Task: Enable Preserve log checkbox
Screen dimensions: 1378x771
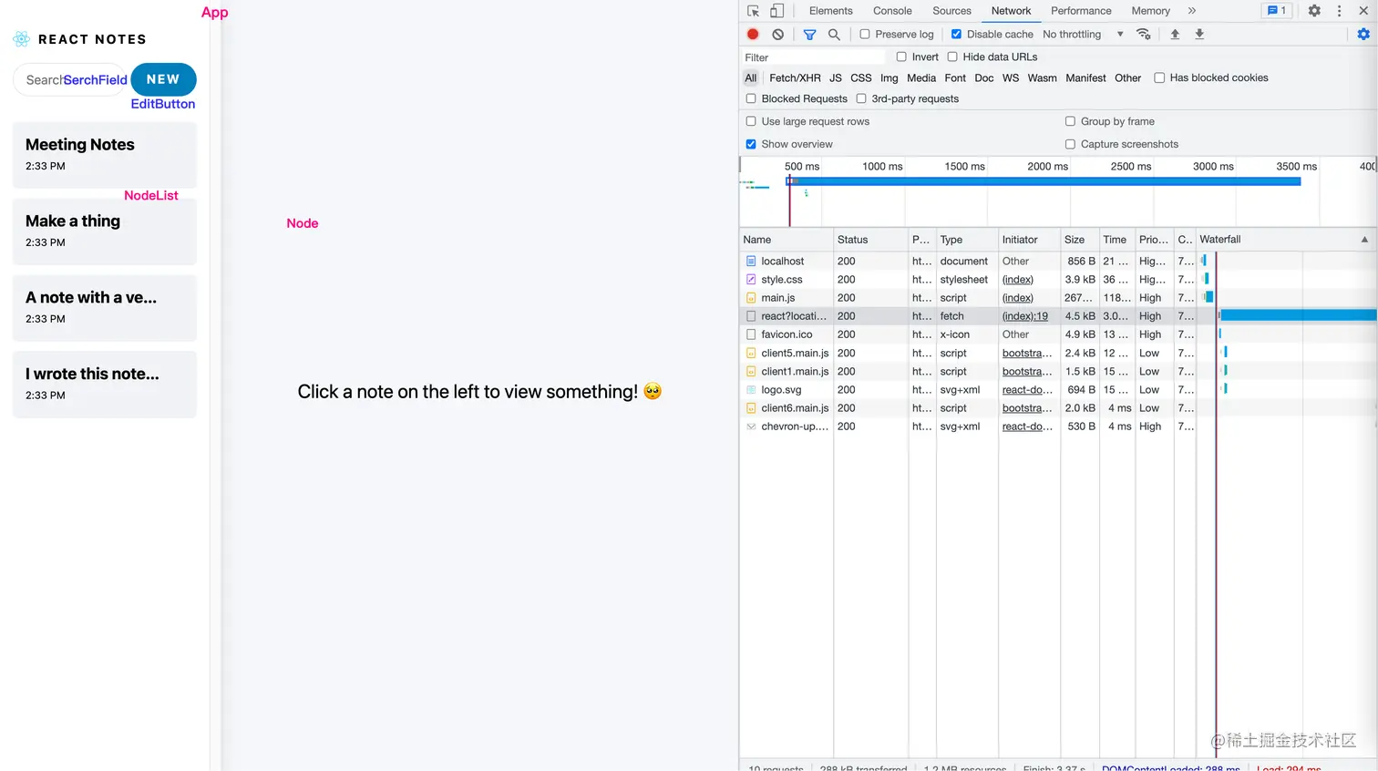Action: 865,34
